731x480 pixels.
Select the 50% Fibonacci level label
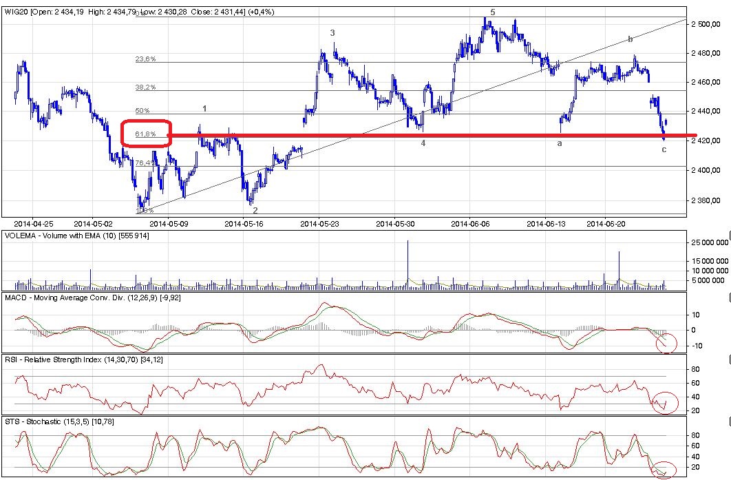pyautogui.click(x=142, y=111)
